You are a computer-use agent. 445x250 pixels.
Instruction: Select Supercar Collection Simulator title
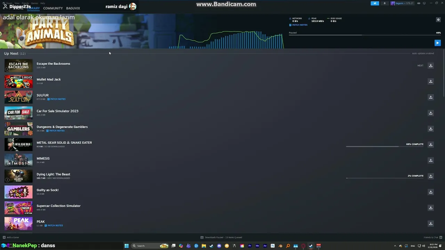(58, 206)
